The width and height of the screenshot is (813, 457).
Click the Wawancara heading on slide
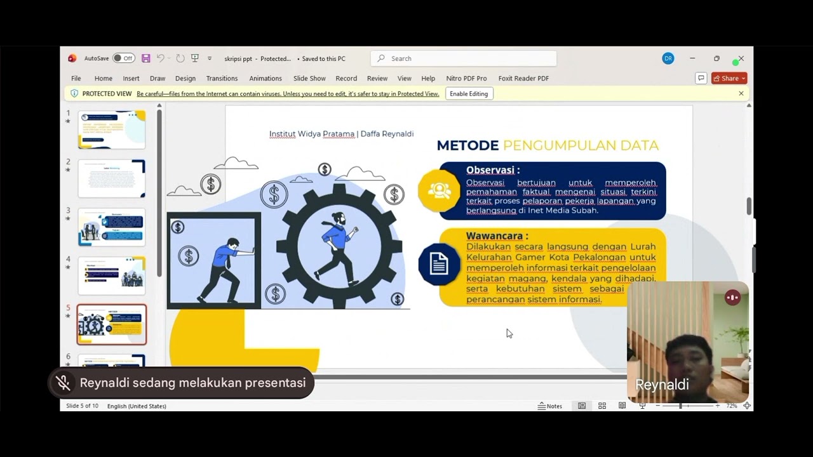(x=497, y=236)
